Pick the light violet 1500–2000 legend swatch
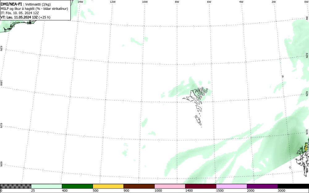 (x=231, y=186)
